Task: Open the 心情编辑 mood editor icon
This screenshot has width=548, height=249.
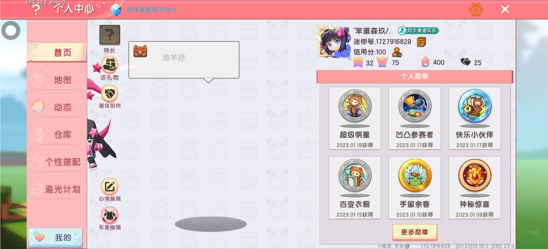Action: (110, 187)
